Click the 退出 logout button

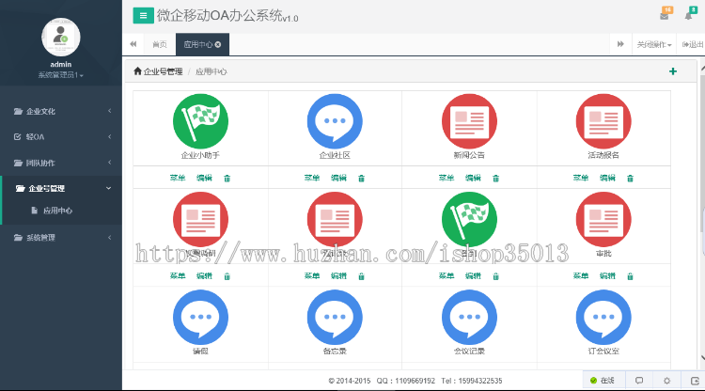point(693,44)
